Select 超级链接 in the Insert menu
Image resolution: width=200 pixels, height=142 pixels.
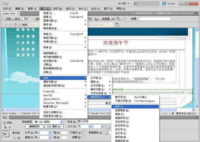tap(63, 53)
